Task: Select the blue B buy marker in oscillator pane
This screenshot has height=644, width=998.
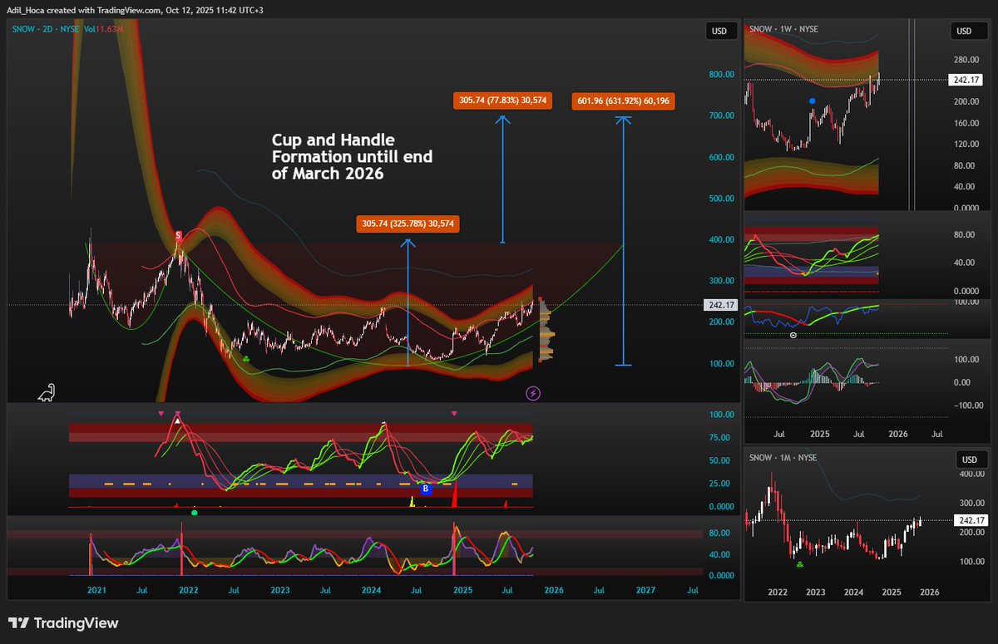Action: [x=426, y=489]
